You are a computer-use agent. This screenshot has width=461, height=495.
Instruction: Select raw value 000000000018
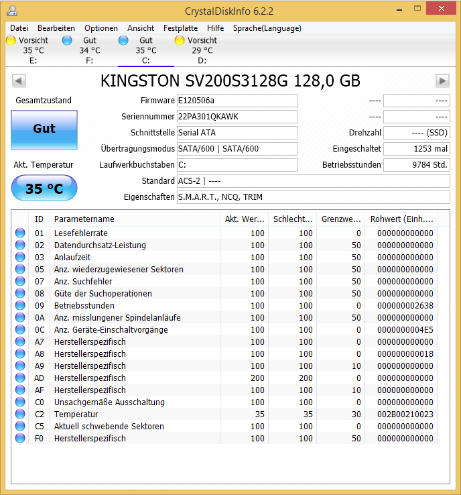[x=405, y=354]
